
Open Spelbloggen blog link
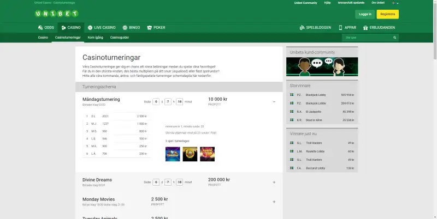point(315,28)
